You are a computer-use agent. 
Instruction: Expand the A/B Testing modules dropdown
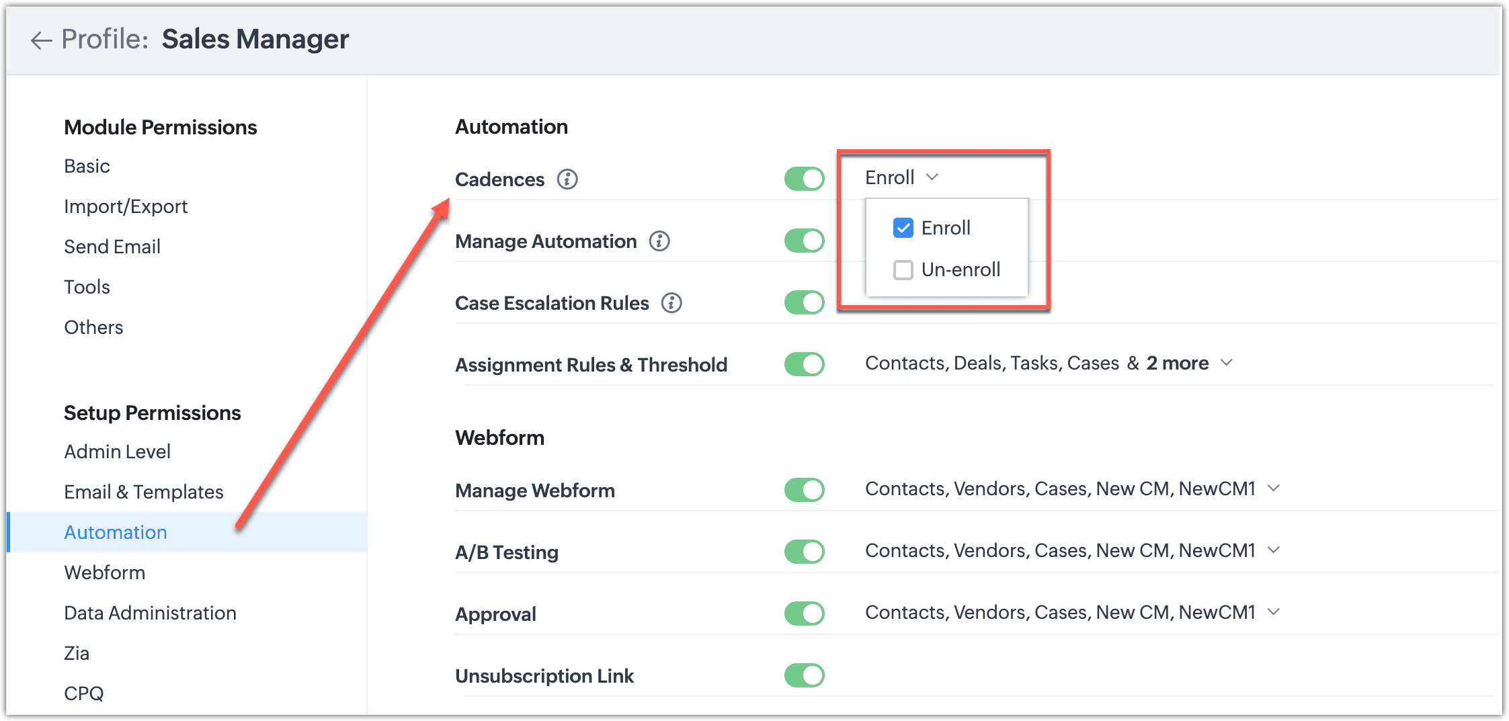pyautogui.click(x=1274, y=550)
